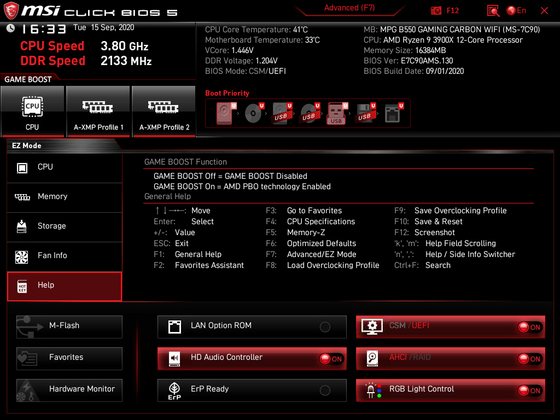Click the DDR Speed 2133 MHz value
The height and width of the screenshot is (420, 560).
point(126,61)
